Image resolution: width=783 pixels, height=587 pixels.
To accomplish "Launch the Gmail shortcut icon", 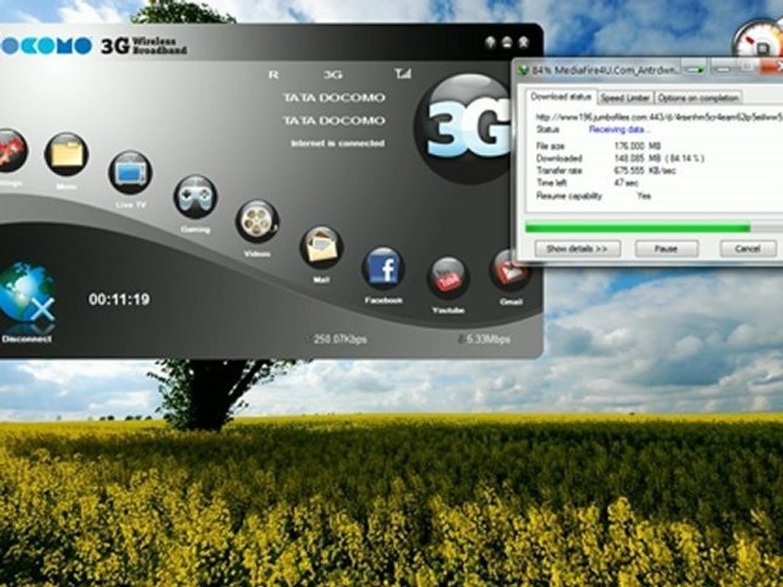I will [x=508, y=271].
